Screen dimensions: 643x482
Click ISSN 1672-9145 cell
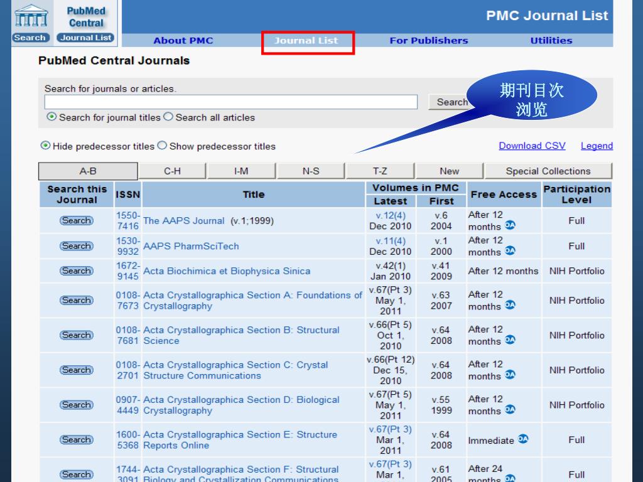tap(128, 271)
